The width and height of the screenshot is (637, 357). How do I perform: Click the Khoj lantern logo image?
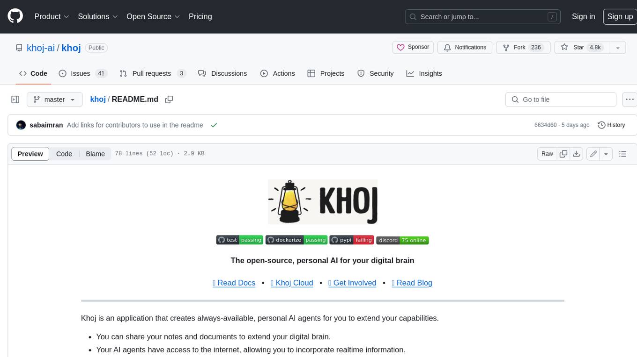[x=323, y=202]
